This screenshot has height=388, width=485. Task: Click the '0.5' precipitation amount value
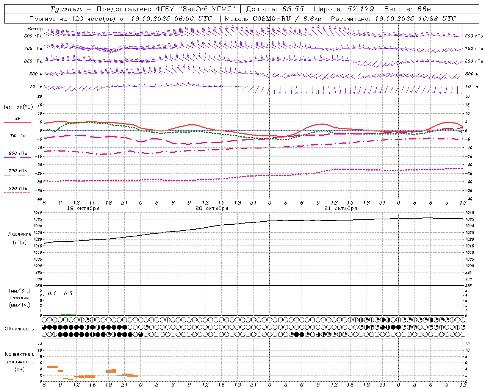68,293
